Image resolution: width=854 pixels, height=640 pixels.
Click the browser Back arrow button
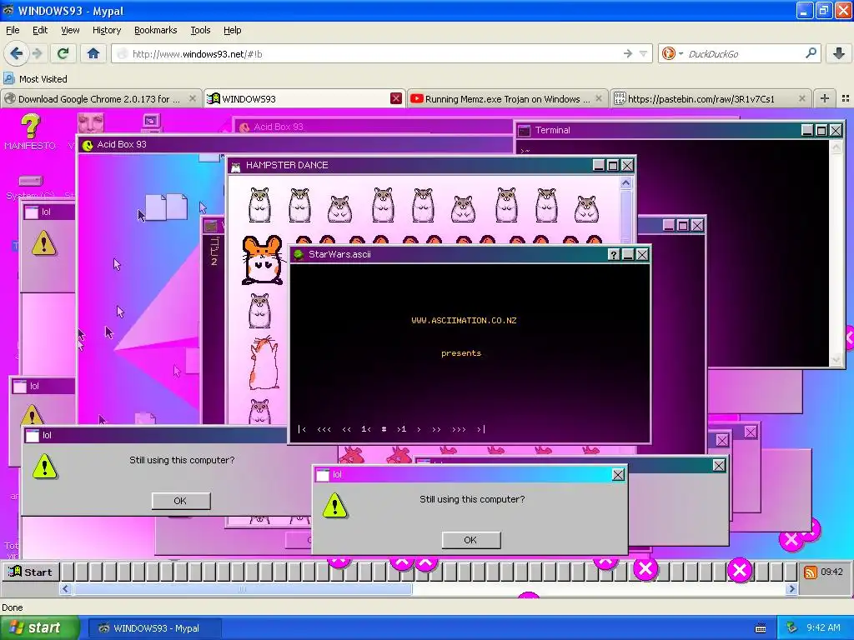[16, 53]
